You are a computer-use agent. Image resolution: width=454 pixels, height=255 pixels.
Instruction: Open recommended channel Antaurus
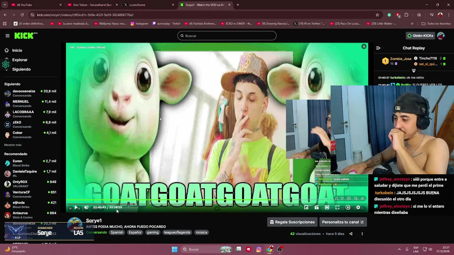click(30, 215)
